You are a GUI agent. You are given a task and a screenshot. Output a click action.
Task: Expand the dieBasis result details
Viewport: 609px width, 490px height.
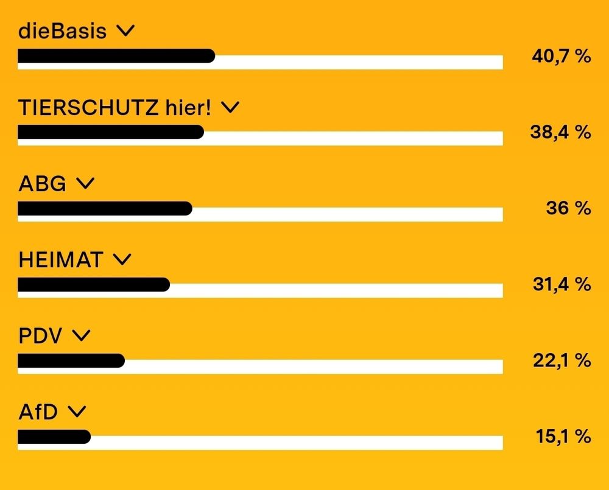[x=127, y=31]
